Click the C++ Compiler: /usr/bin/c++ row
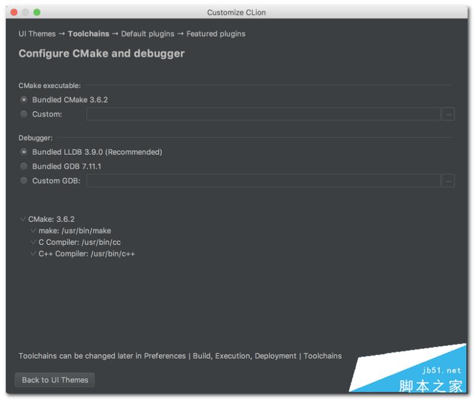This screenshot has height=400, width=474. (x=82, y=254)
